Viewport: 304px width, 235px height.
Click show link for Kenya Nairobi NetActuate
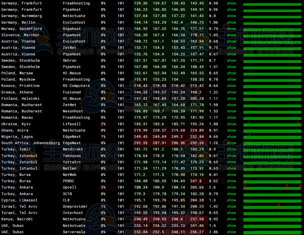[x=232, y=219]
